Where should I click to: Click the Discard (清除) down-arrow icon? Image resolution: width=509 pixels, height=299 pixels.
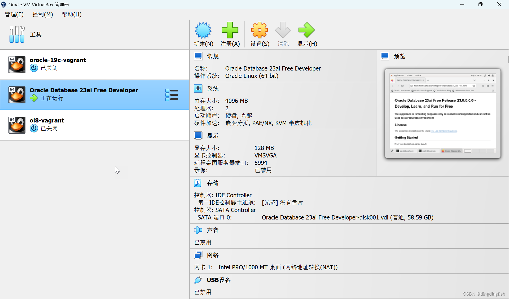283,30
